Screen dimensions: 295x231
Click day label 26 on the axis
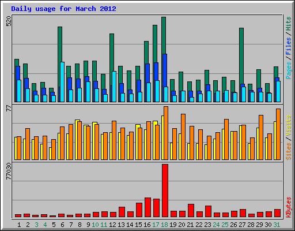click(233, 225)
